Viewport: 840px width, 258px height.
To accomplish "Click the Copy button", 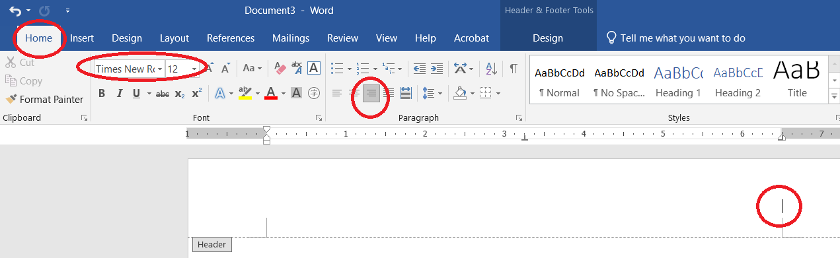I will pos(23,81).
